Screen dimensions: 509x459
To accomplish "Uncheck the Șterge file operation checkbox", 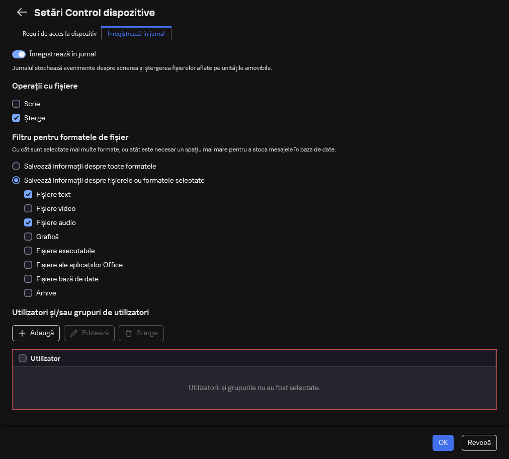I will (16, 118).
